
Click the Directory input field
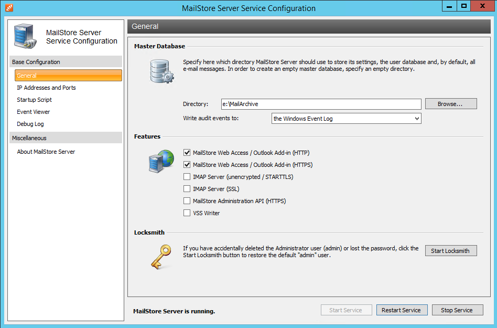click(321, 104)
